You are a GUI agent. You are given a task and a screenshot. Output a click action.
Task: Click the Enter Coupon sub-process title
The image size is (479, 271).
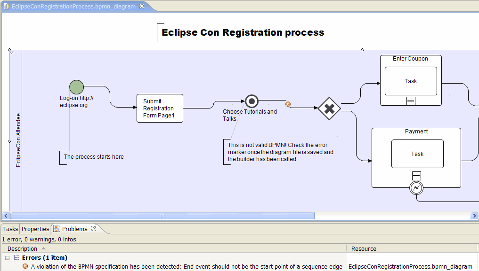click(410, 59)
